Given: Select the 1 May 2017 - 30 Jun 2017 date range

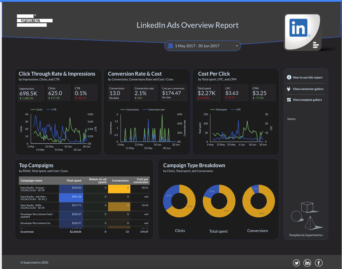Looking at the screenshot, I should point(203,46).
